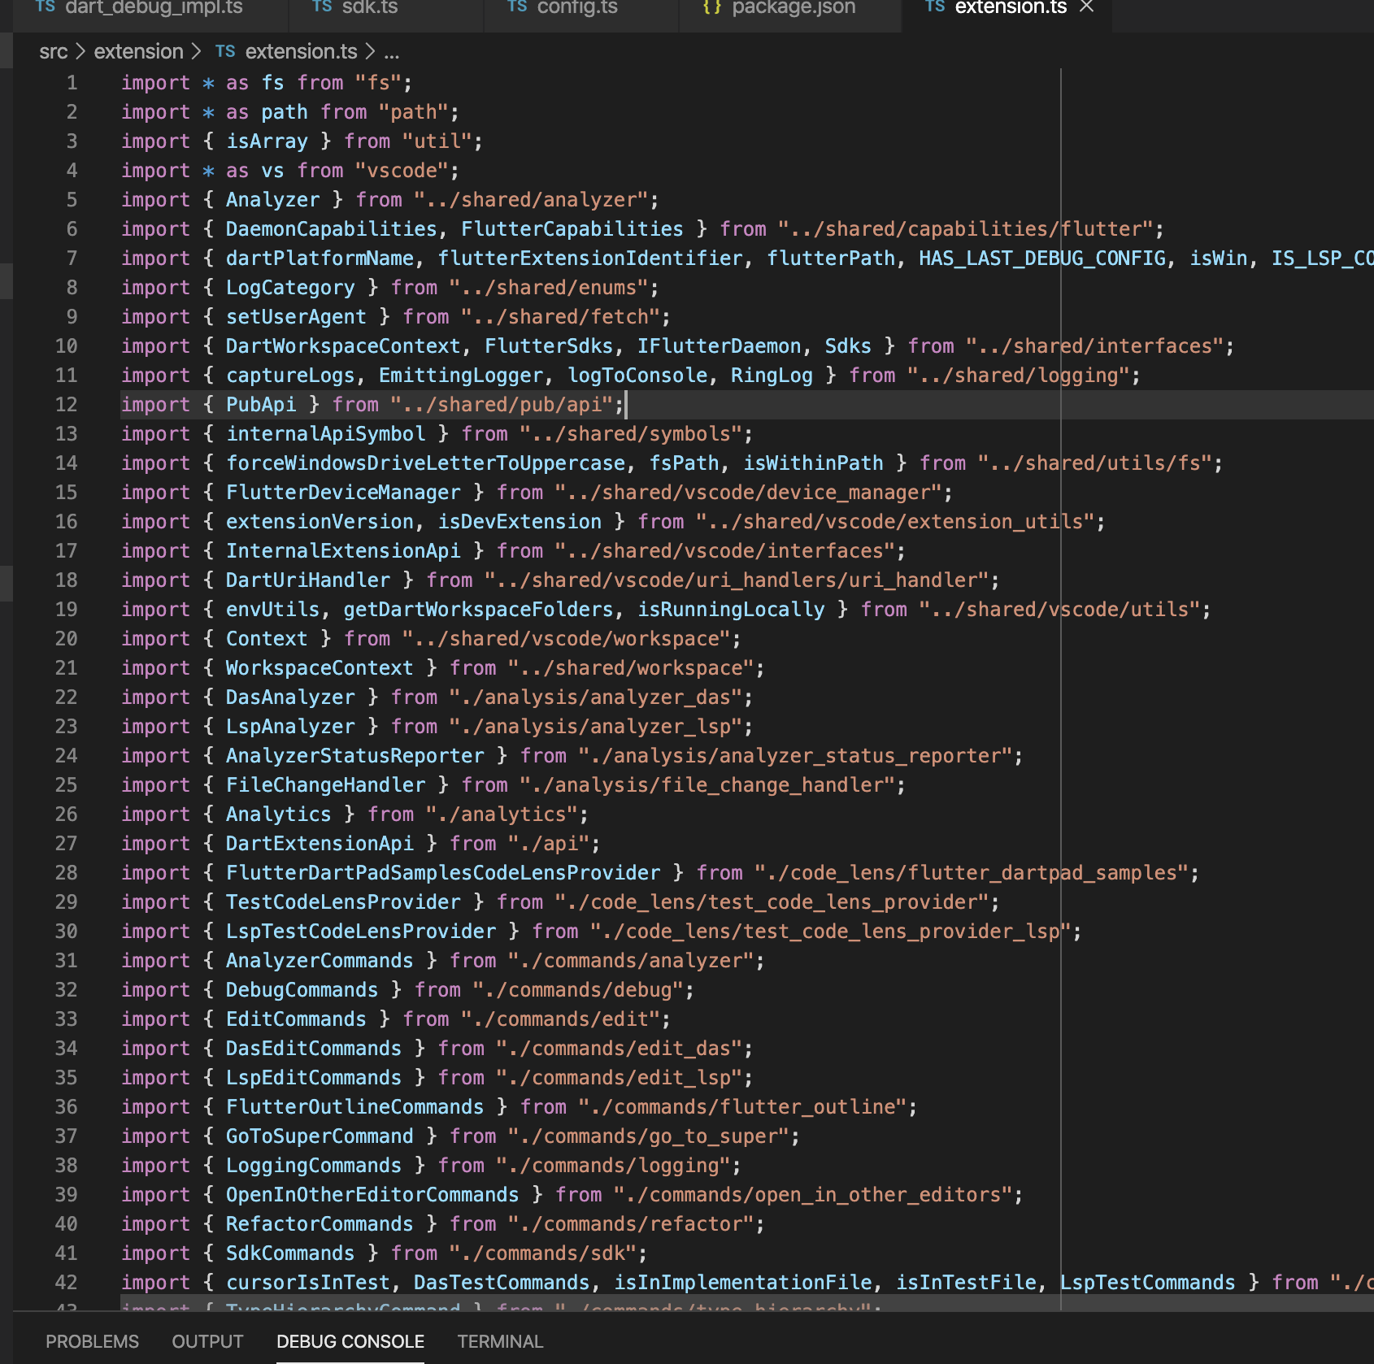Image resolution: width=1374 pixels, height=1364 pixels.
Task: Click LogCategory on line 8
Action: click(x=291, y=288)
